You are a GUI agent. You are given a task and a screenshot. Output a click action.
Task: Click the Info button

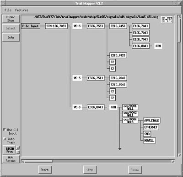coord(11,37)
